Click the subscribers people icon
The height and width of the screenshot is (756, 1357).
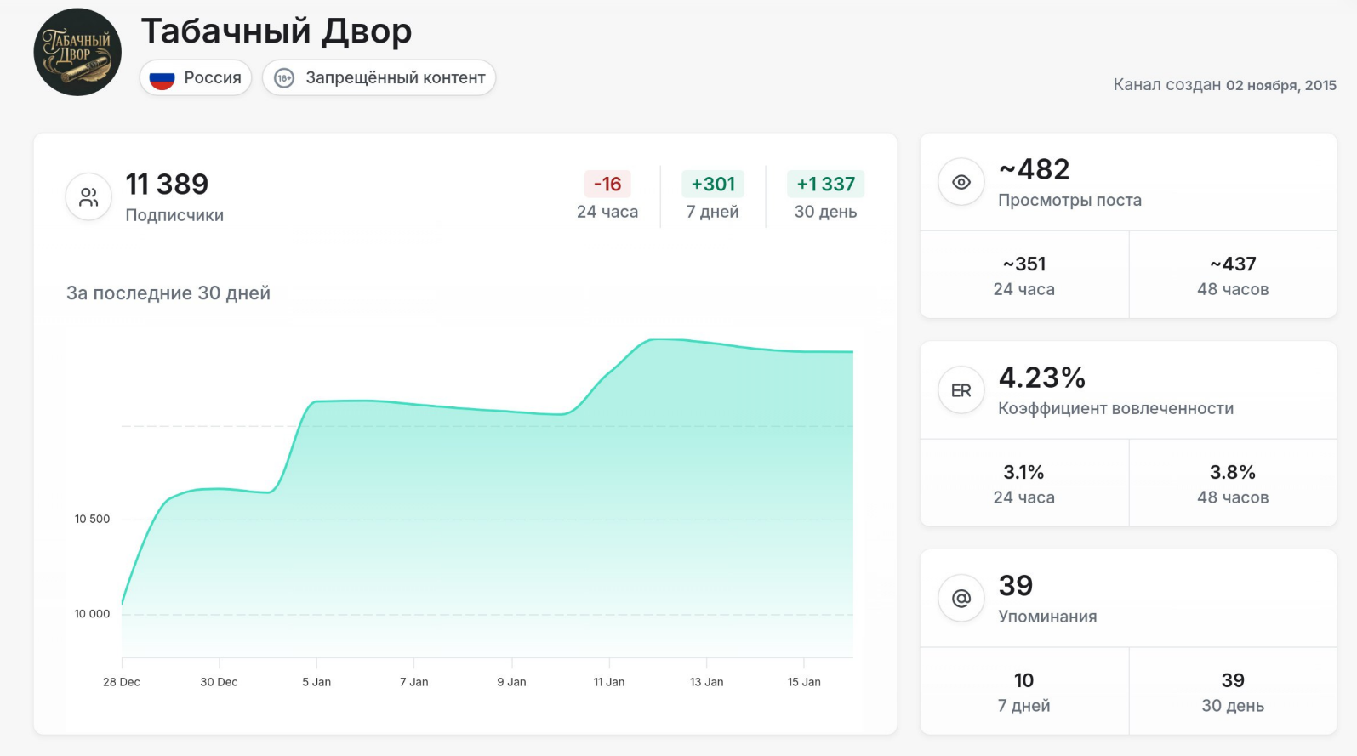tap(88, 197)
